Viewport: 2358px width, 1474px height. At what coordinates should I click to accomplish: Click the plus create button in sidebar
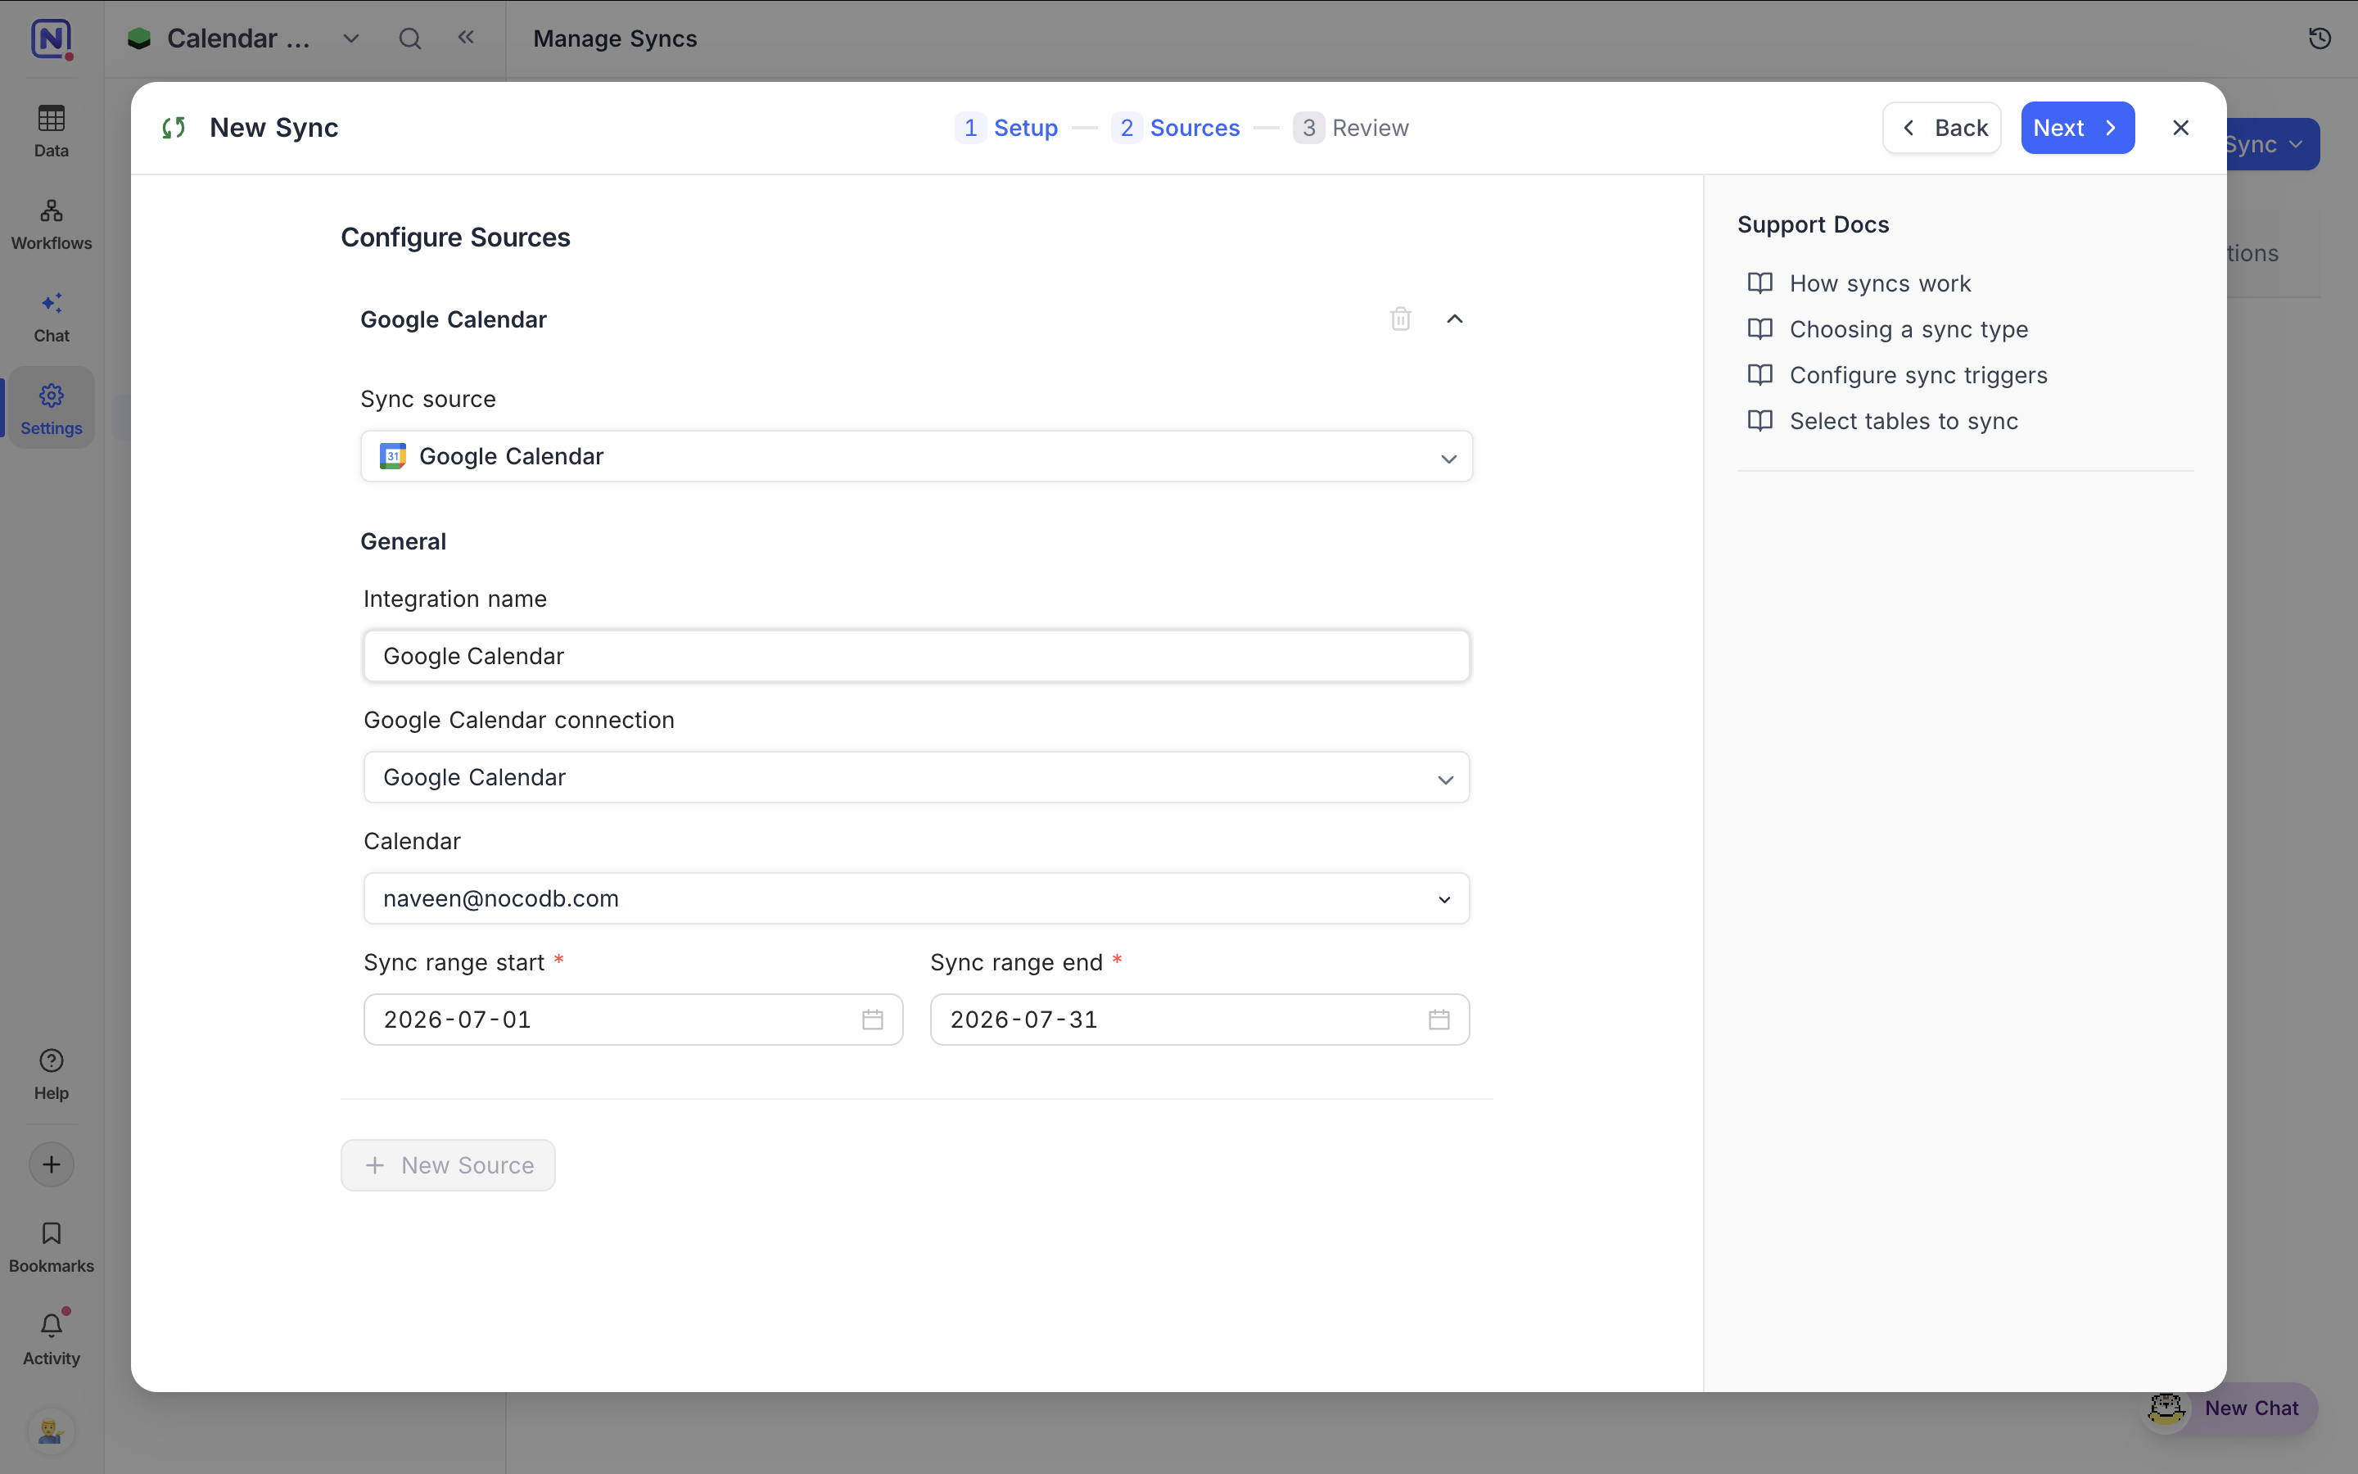point(52,1164)
